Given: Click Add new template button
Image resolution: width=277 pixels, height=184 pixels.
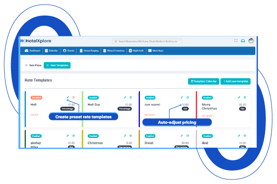Looking at the screenshot, I should (x=235, y=81).
